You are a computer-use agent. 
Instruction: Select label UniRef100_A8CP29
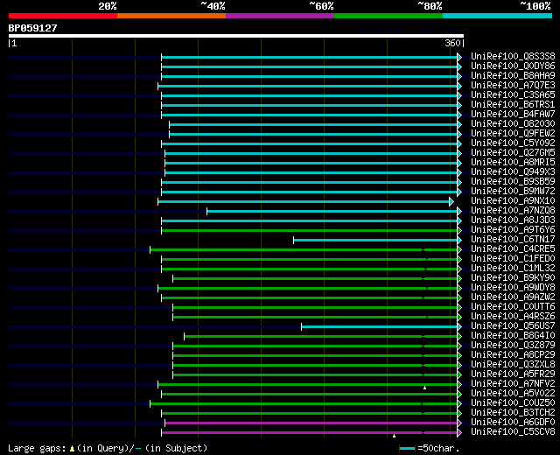pos(513,355)
